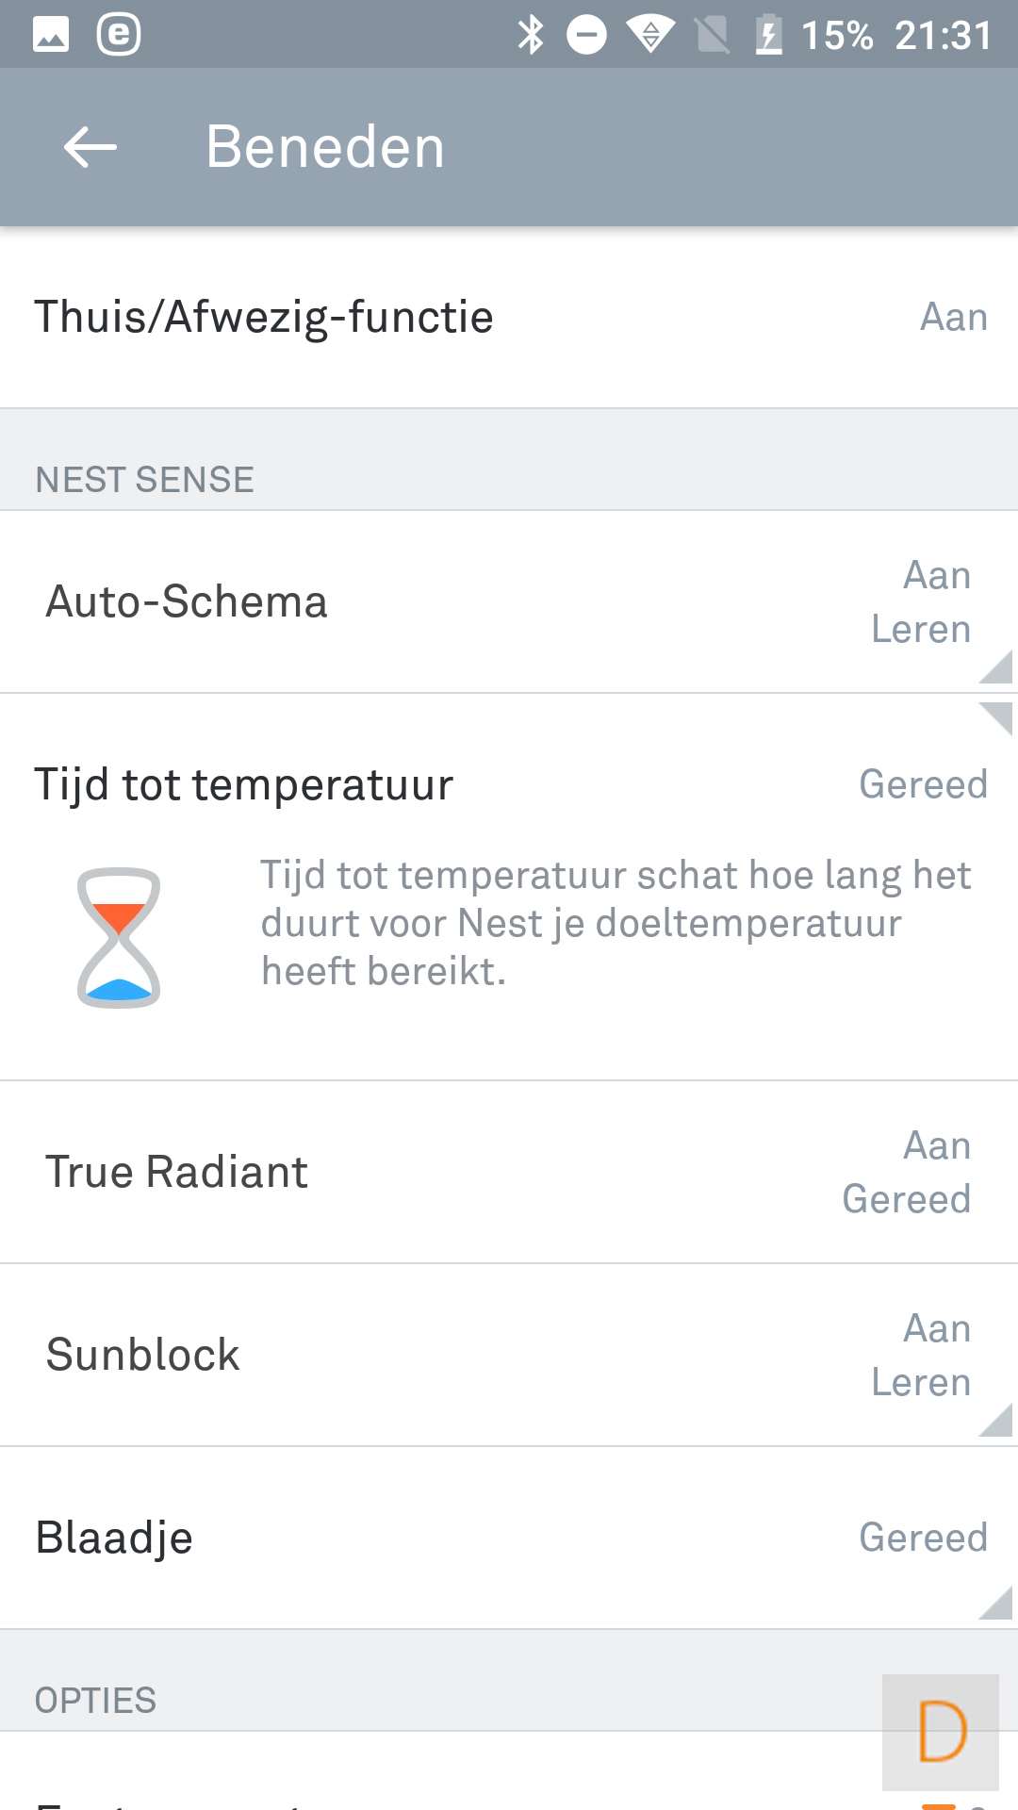
Task: Tap the Wi-Fi status icon
Action: tap(650, 36)
